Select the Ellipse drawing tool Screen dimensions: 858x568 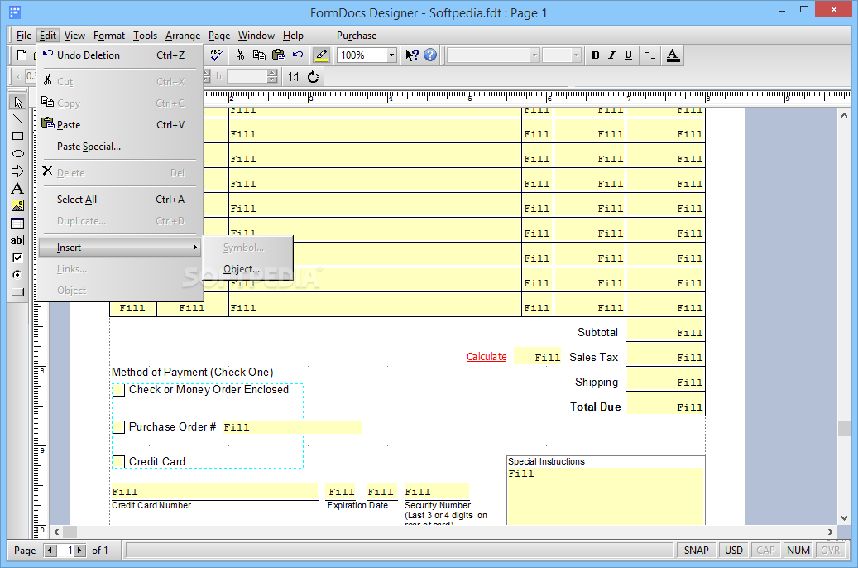coord(17,153)
